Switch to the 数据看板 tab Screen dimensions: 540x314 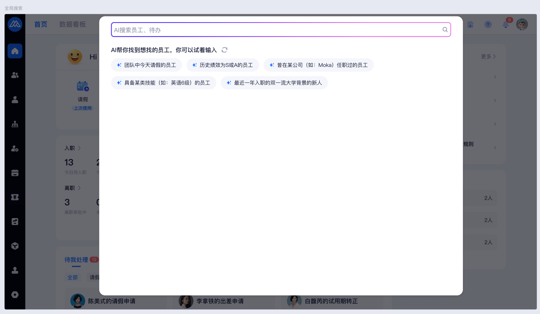[x=73, y=25]
